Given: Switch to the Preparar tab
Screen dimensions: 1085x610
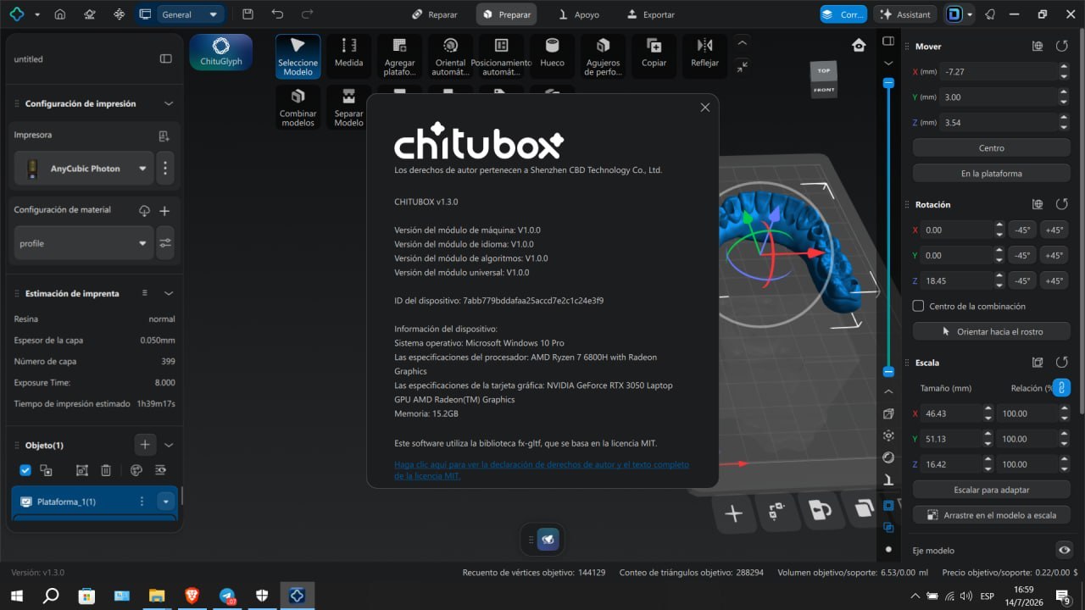Looking at the screenshot, I should pos(505,14).
